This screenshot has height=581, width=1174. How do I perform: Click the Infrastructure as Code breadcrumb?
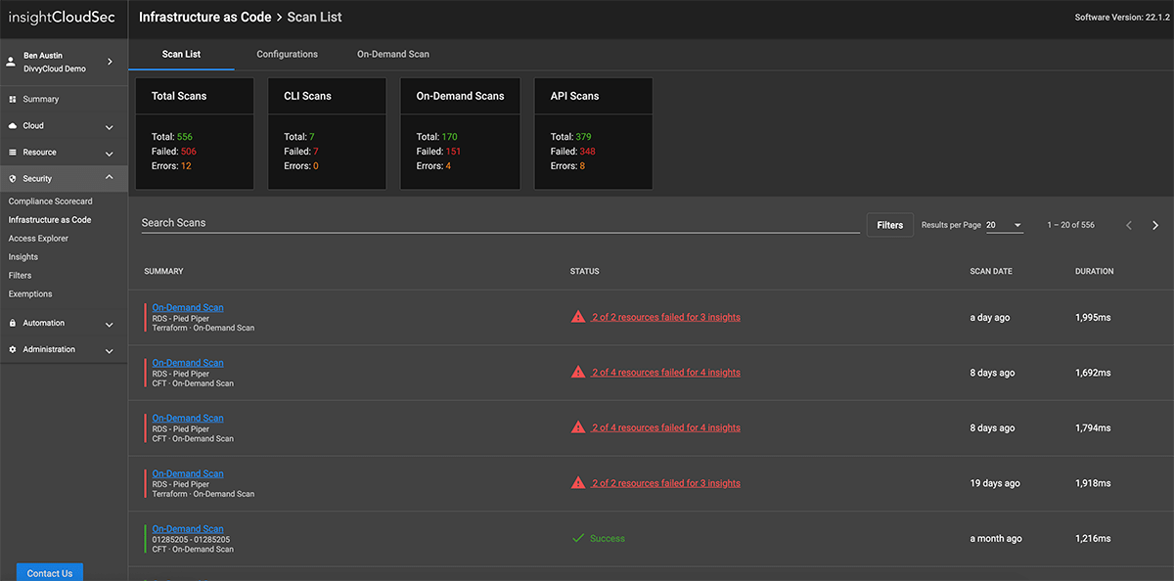click(x=205, y=18)
